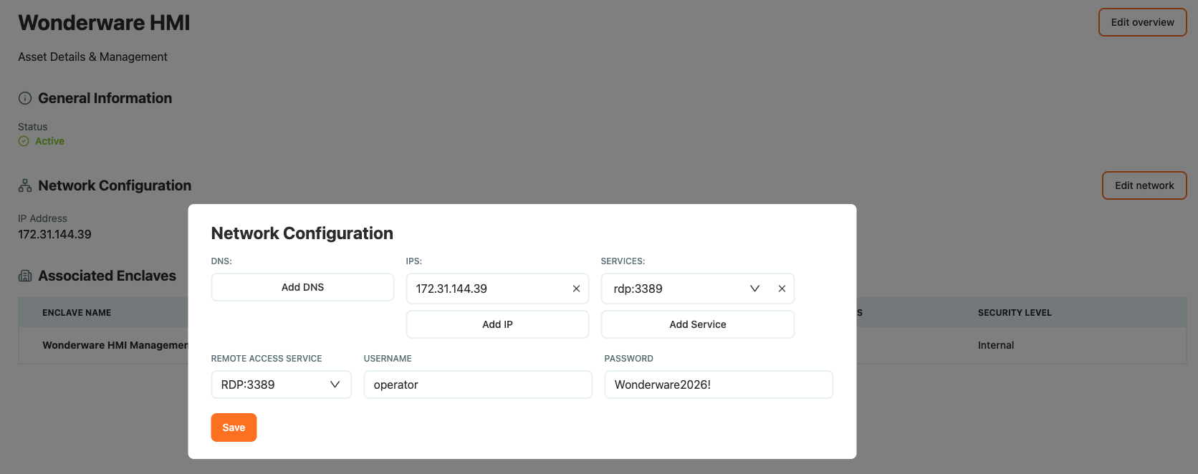Click the Associated Enclaves building icon
The width and height of the screenshot is (1198, 474).
[25, 276]
